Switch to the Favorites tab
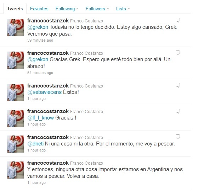Image resolution: width=209 pixels, height=191 pixels. pos(39,9)
